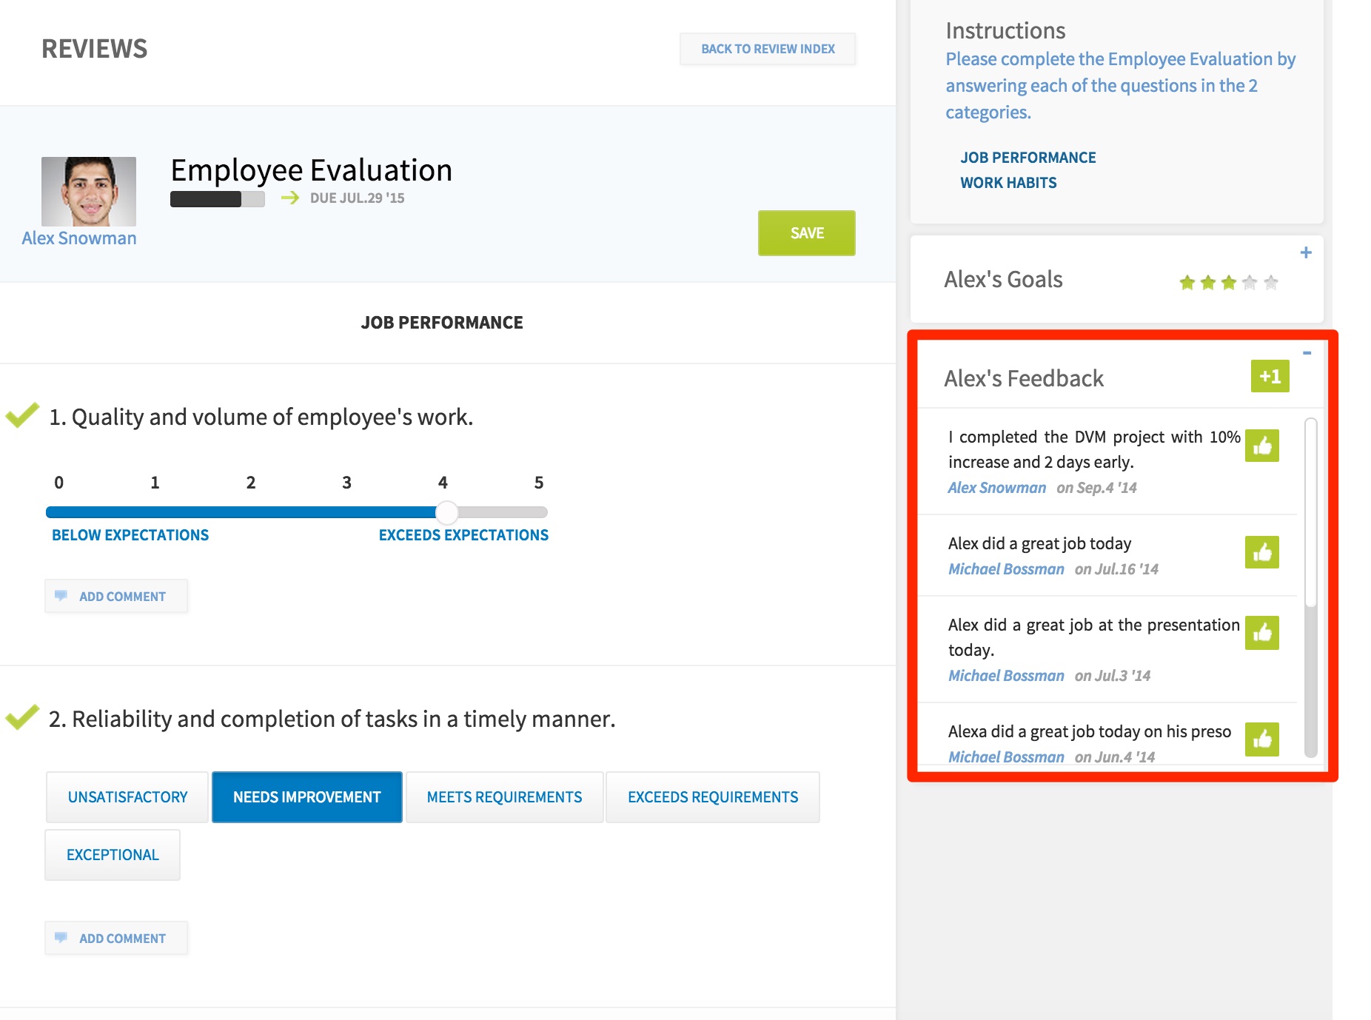Select the Exceptional rating for question 2

[112, 854]
